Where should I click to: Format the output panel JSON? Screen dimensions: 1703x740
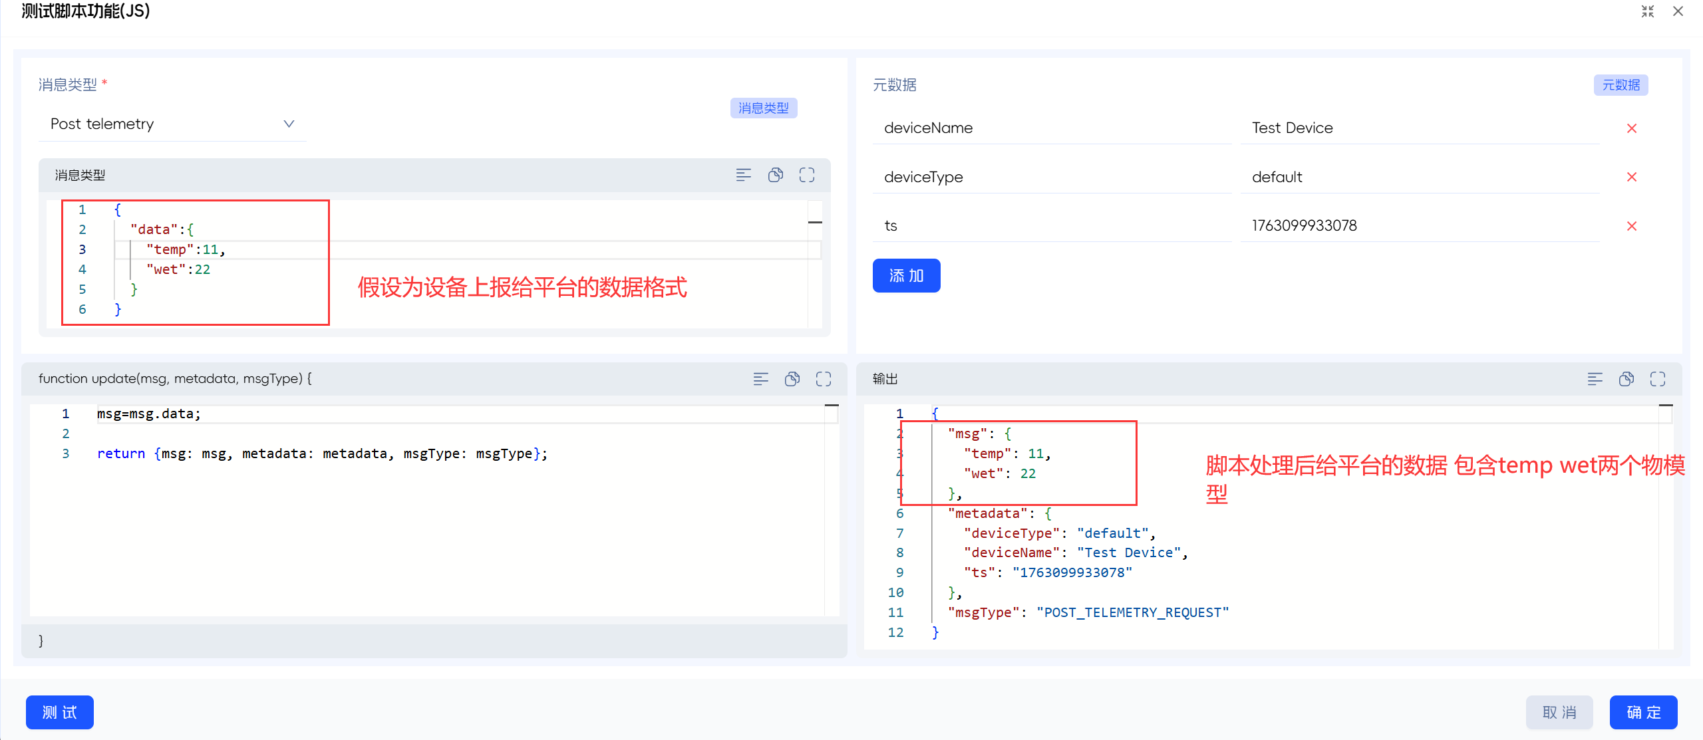click(x=1595, y=379)
